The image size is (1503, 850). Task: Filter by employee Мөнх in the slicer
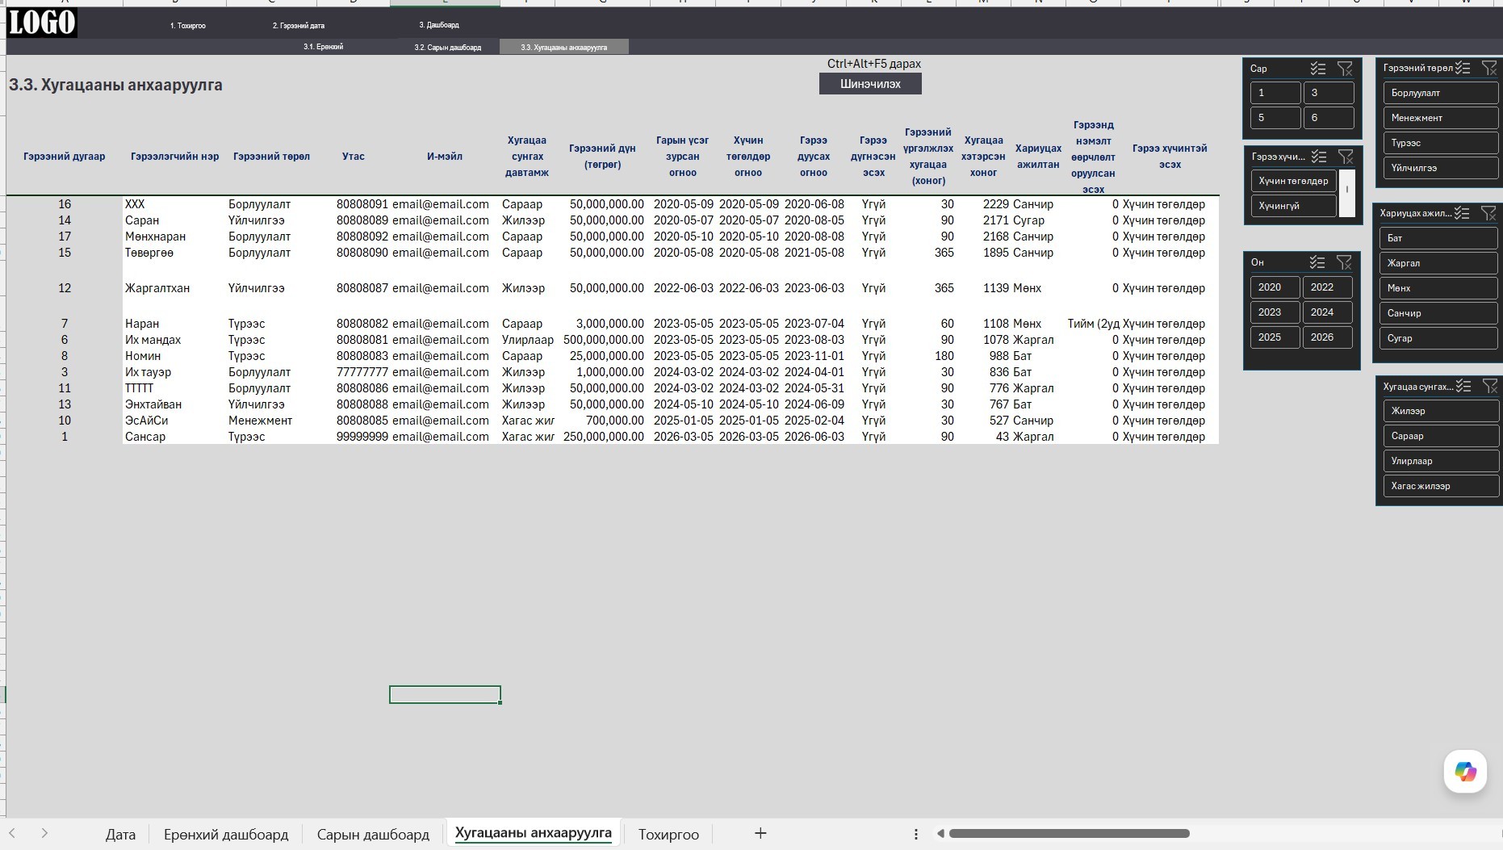[1439, 288]
